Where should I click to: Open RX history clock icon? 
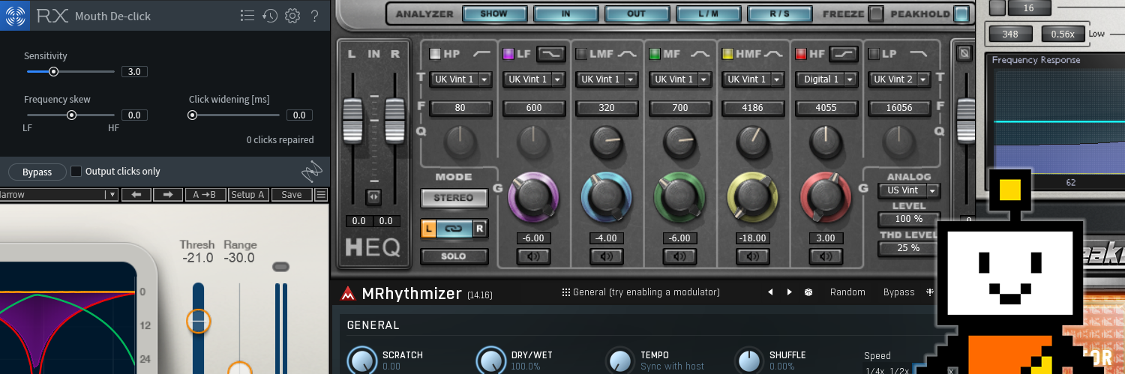pos(270,15)
